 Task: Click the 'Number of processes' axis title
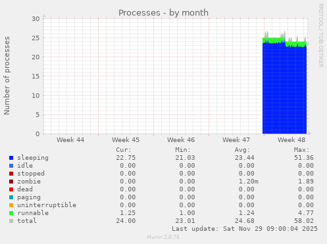pyautogui.click(x=7, y=76)
